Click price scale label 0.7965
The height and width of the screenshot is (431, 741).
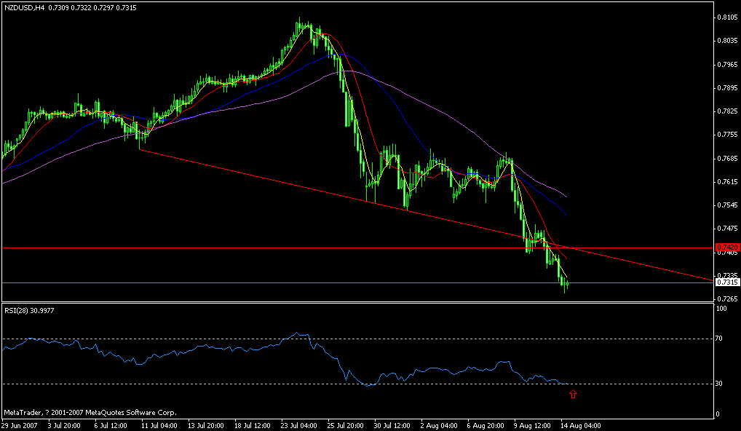[x=728, y=64]
